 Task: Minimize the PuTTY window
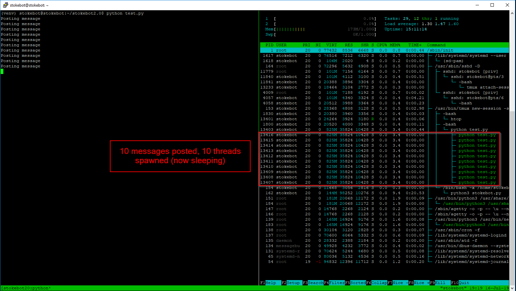[478, 5]
